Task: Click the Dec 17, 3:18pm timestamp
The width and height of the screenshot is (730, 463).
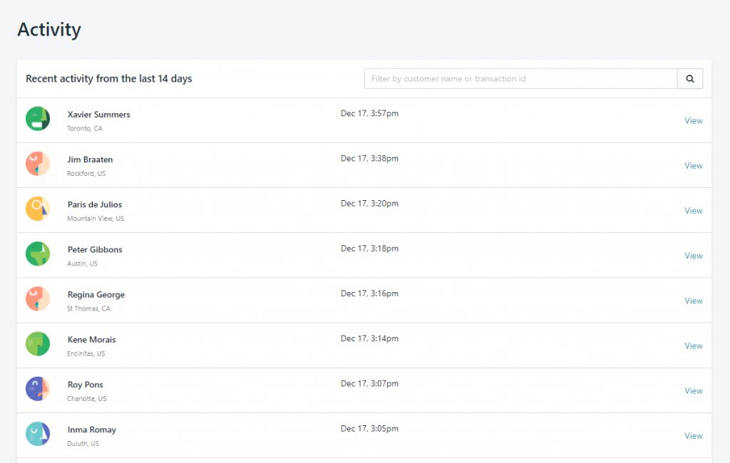Action: tap(370, 249)
